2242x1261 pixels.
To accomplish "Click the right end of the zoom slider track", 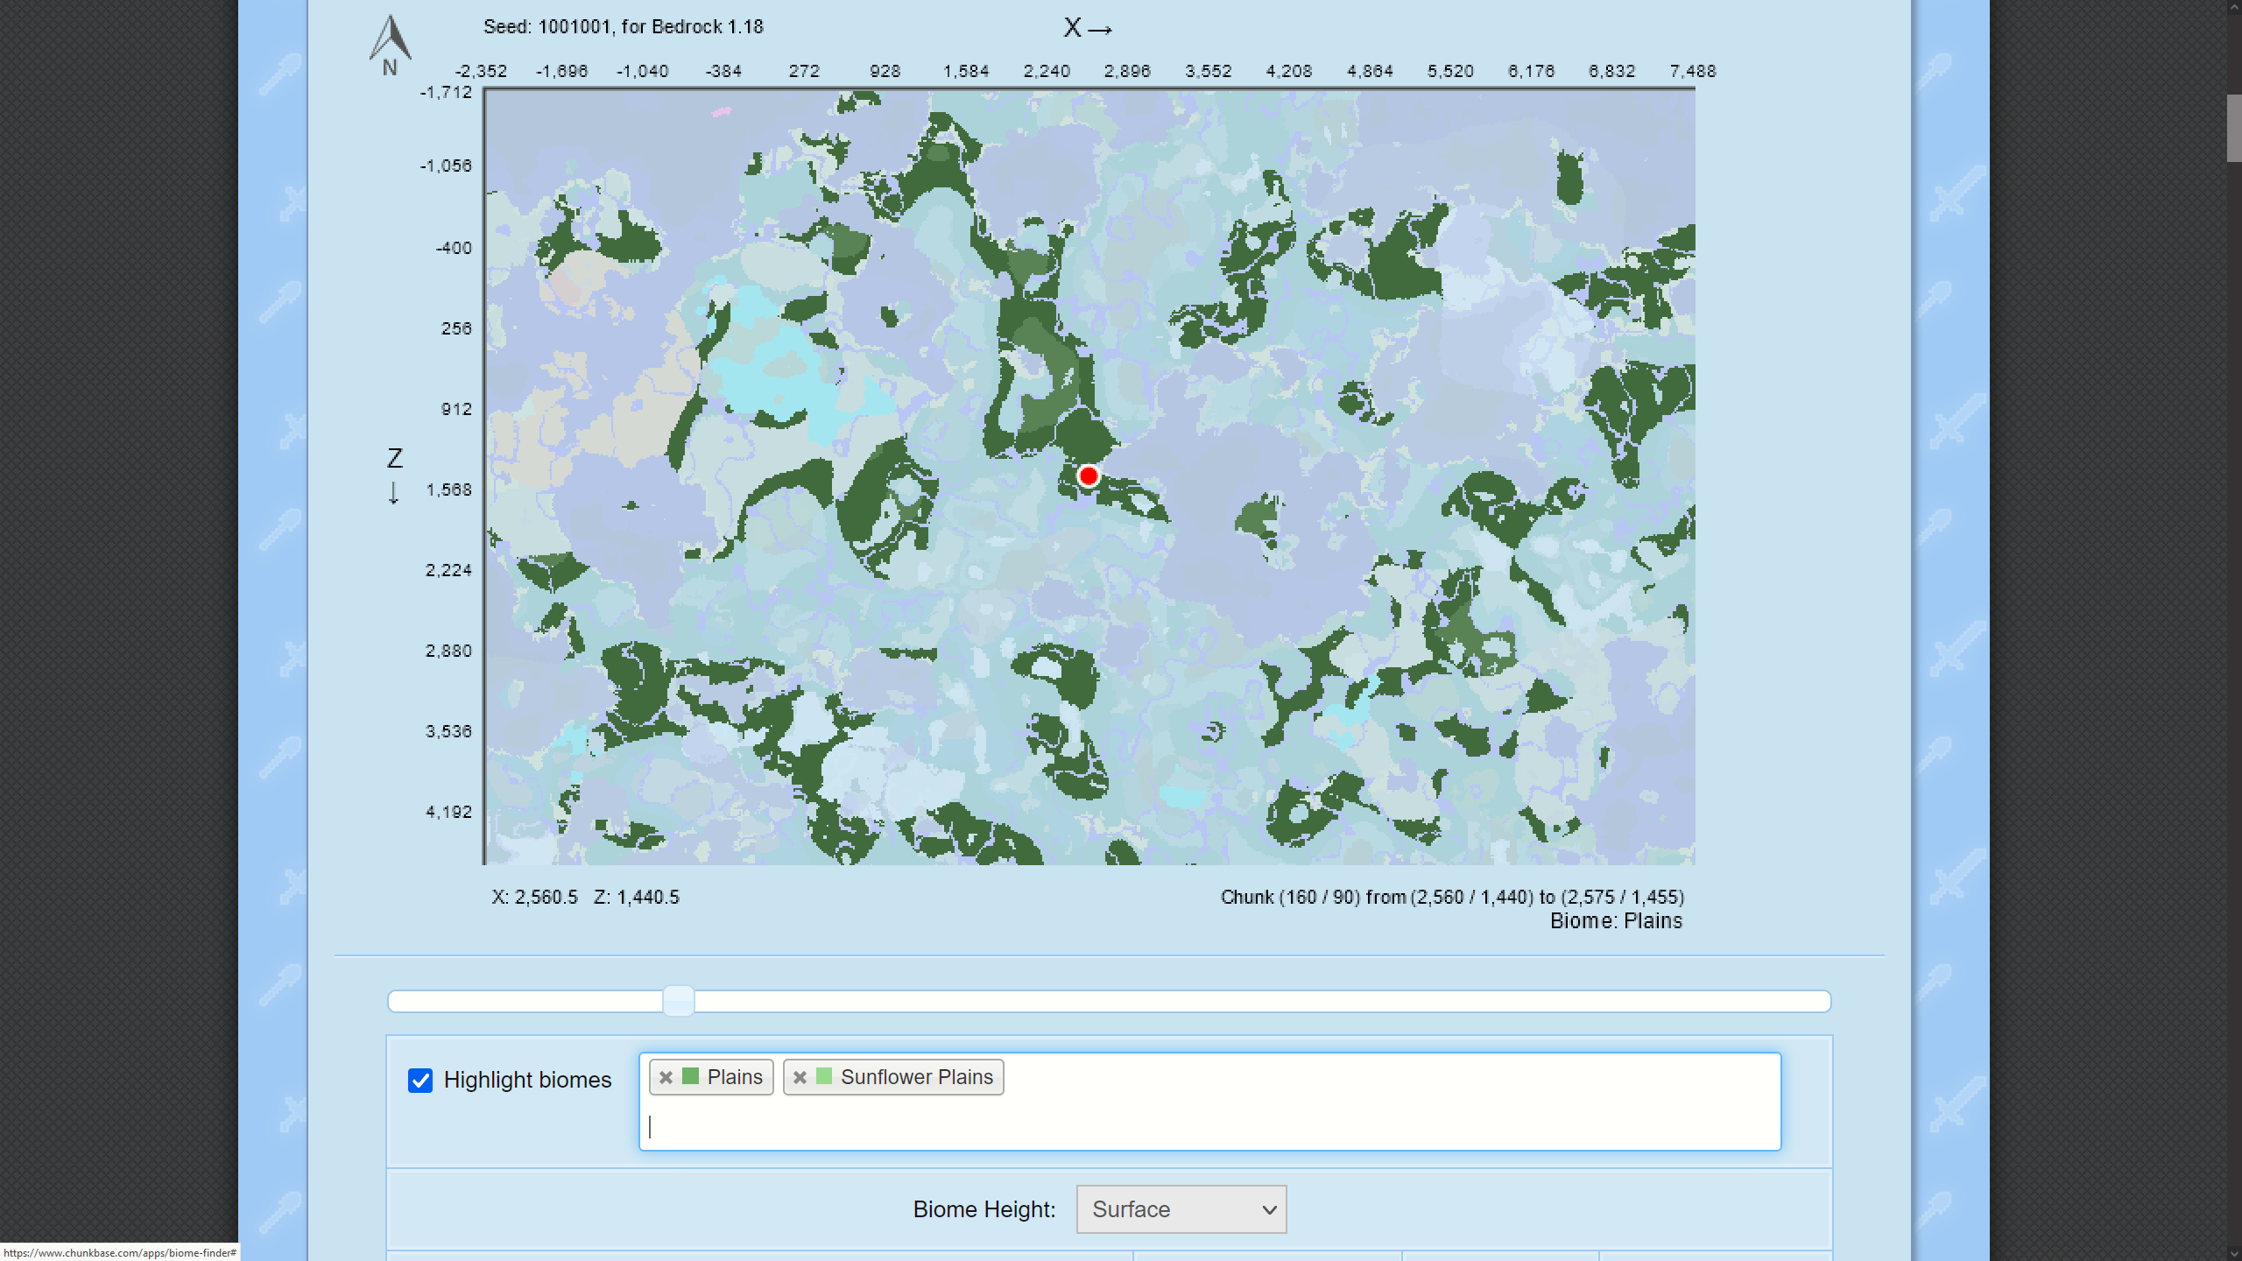I will pyautogui.click(x=1822, y=1001).
